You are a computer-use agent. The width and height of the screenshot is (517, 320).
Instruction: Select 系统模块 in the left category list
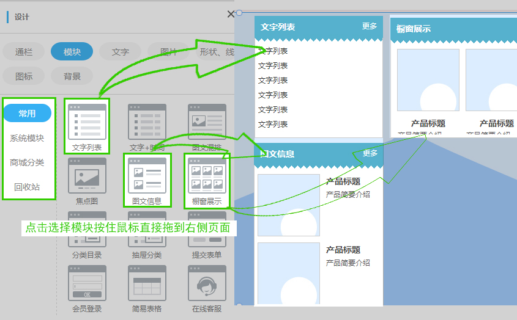[x=27, y=138]
